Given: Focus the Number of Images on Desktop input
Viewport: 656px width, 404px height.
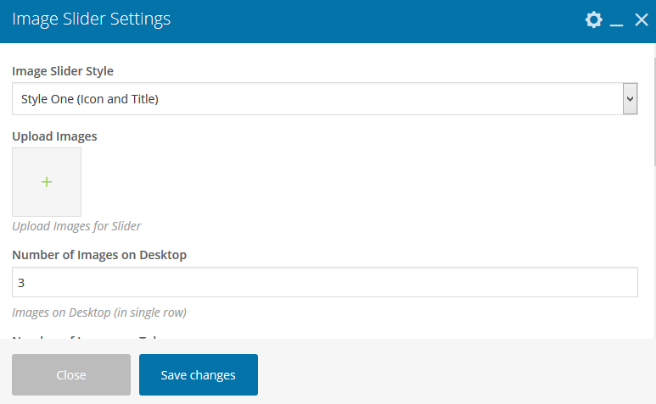Looking at the screenshot, I should (x=324, y=283).
